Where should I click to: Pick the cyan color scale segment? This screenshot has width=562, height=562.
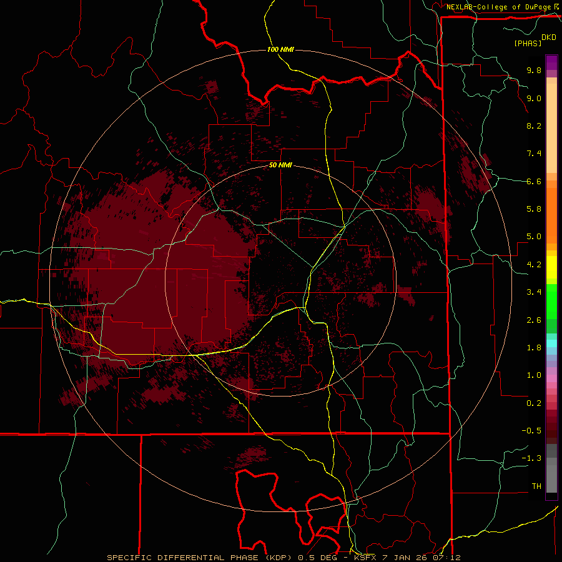[x=551, y=343]
